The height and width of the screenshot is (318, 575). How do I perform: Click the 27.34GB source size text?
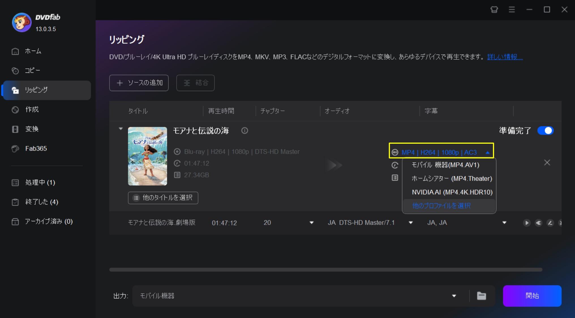(x=196, y=175)
